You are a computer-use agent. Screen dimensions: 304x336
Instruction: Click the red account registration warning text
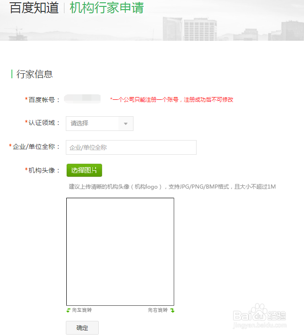[171, 100]
